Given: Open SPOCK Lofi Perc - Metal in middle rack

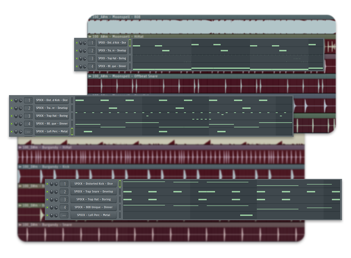Looking at the screenshot, I should click(x=52, y=132).
